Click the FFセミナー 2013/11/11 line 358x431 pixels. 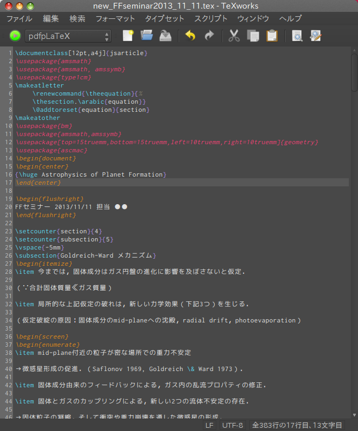pyautogui.click(x=71, y=207)
